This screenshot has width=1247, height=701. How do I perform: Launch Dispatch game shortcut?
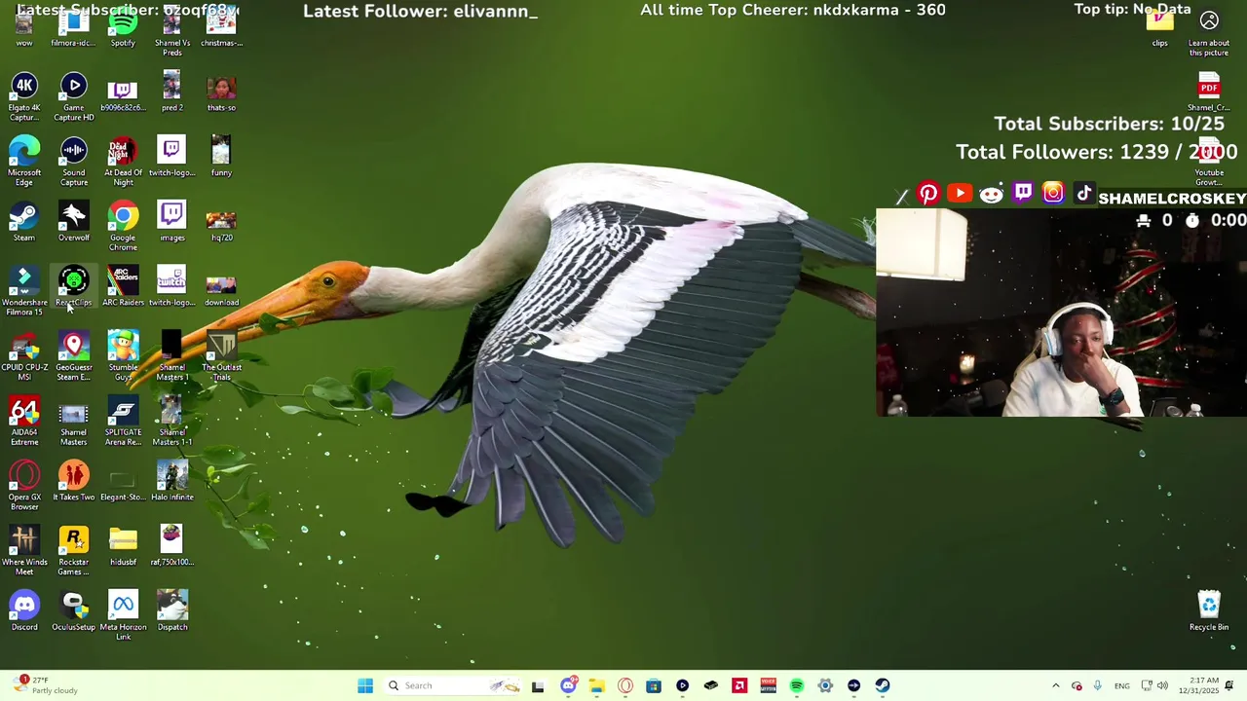point(172,611)
